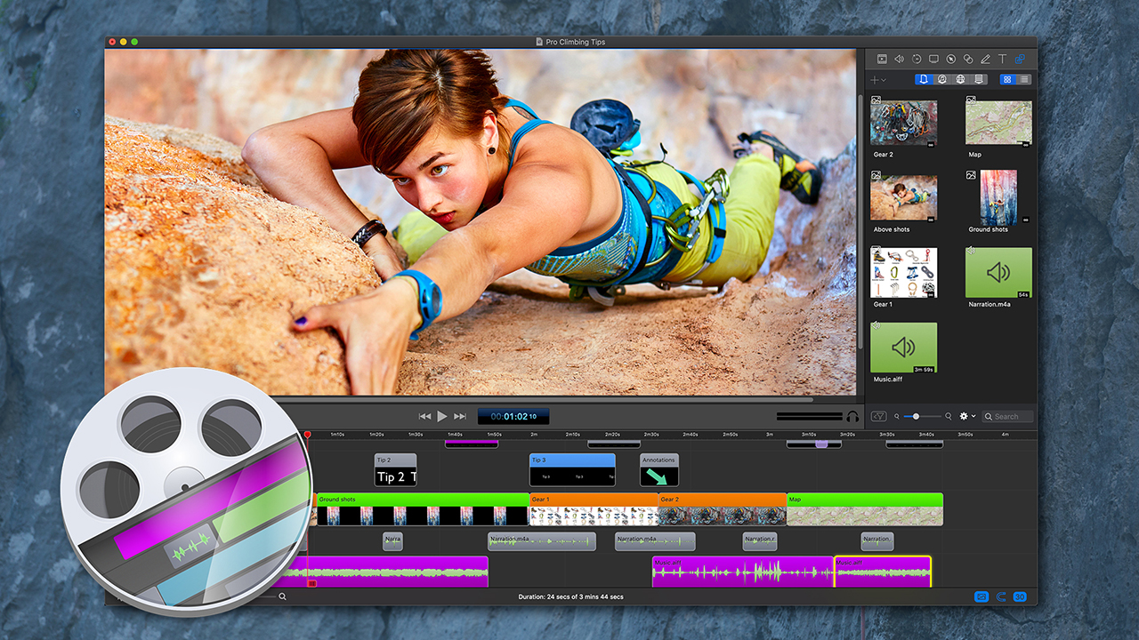The height and width of the screenshot is (640, 1139).
Task: Click the timeline search magnifier icon
Action: tap(283, 596)
